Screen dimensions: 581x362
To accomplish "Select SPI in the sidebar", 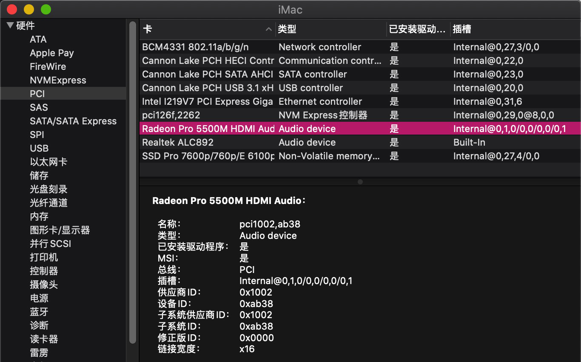I will (37, 135).
